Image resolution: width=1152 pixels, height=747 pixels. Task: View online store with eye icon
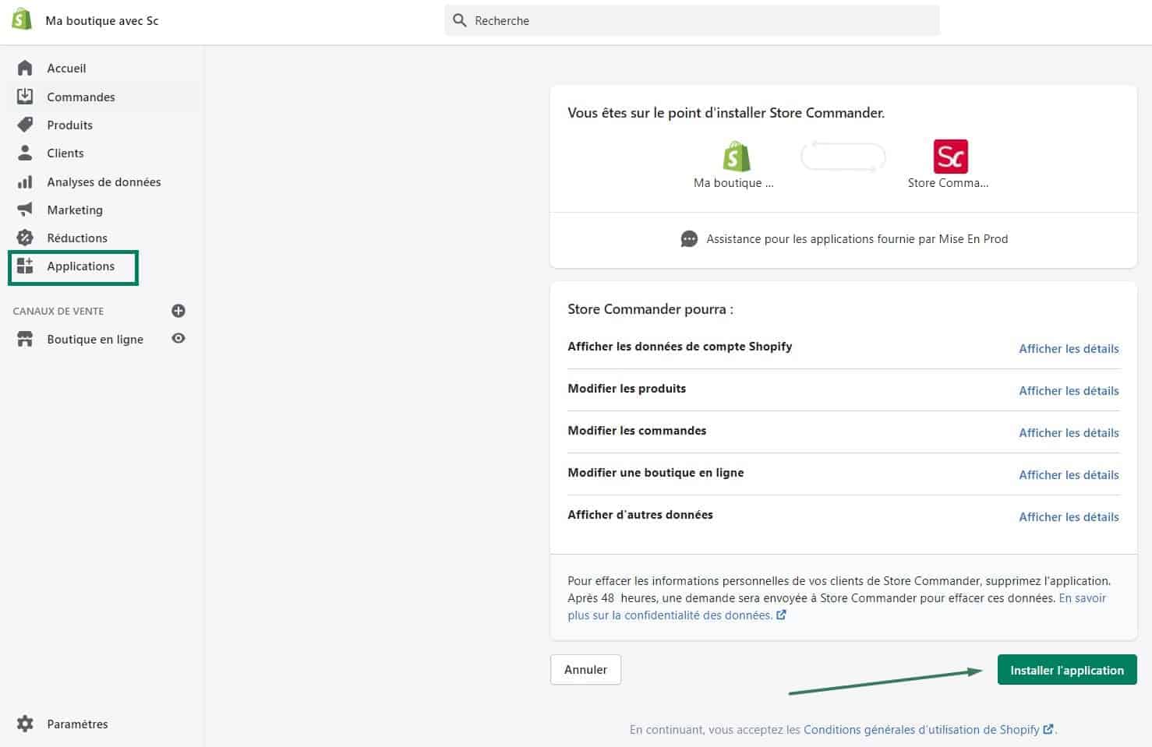pyautogui.click(x=178, y=339)
